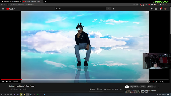Open Pi'erre Bourne 4U video thumbnail
This screenshot has width=171, height=96.
click(133, 92)
